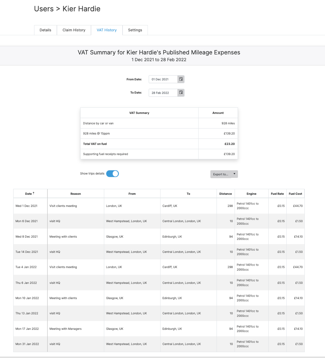The width and height of the screenshot is (325, 358).
Task: Click the From Date input field
Action: point(163,79)
